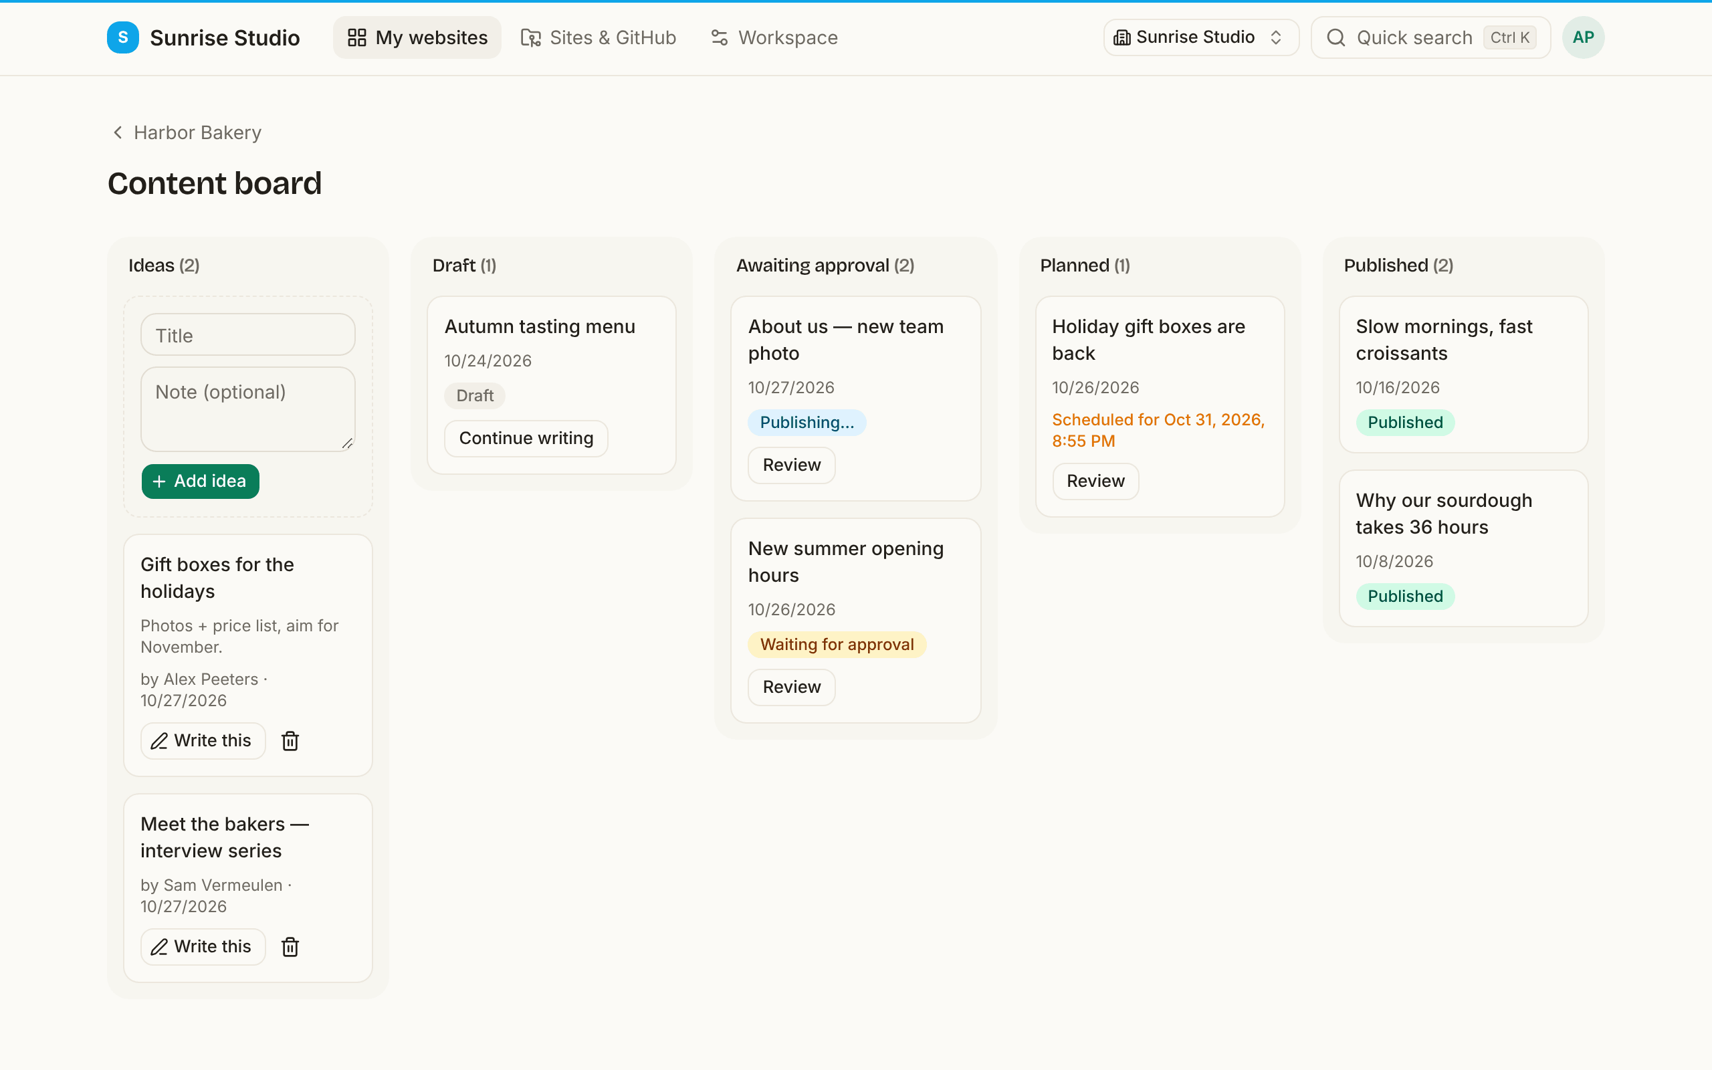Delete the Gift boxes for the holidays idea

coord(290,741)
